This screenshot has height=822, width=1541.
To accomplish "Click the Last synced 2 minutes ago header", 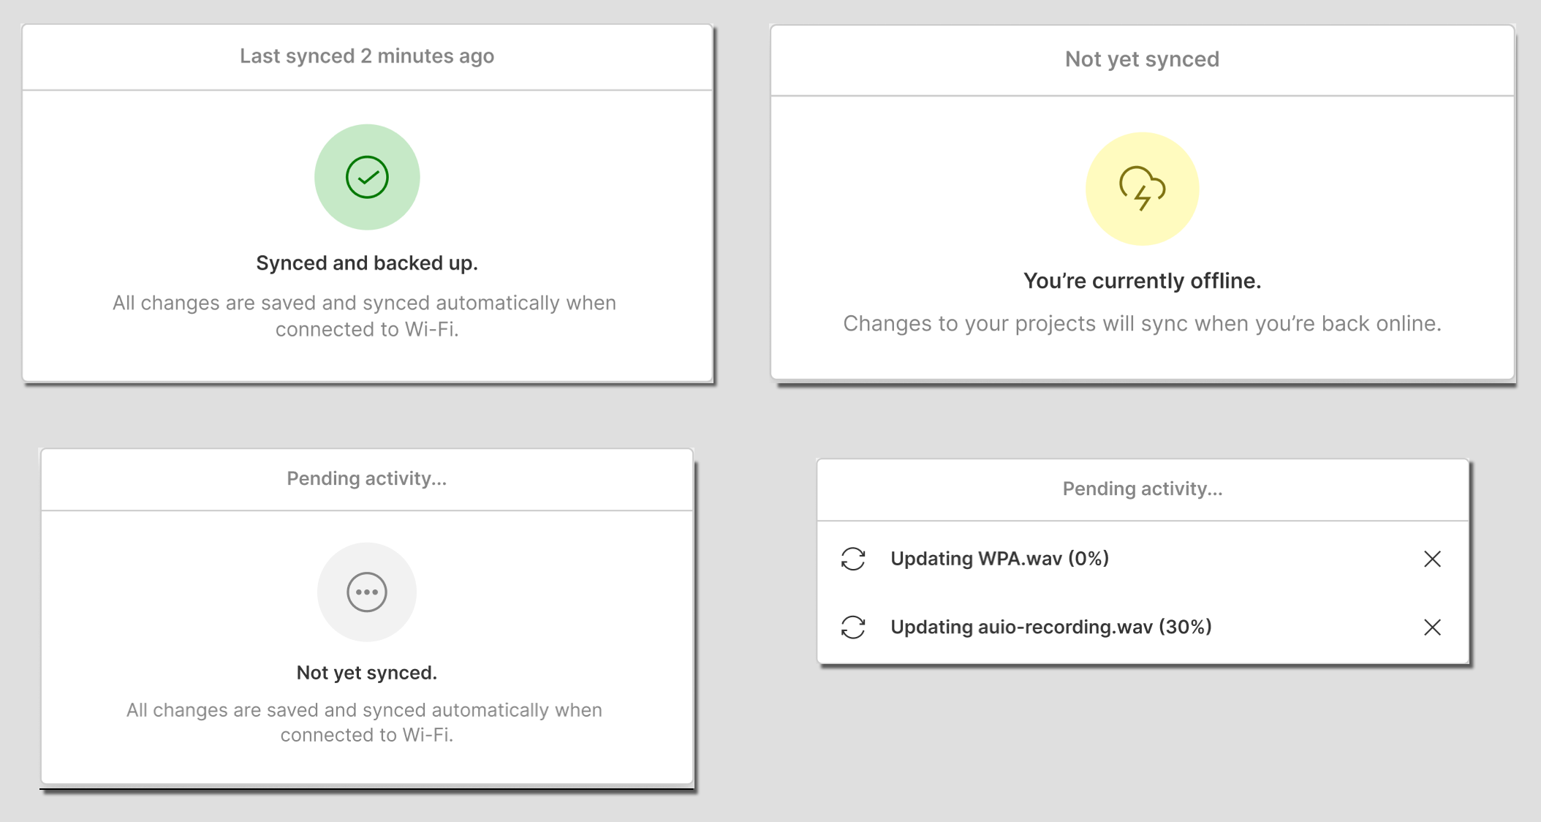I will tap(367, 56).
